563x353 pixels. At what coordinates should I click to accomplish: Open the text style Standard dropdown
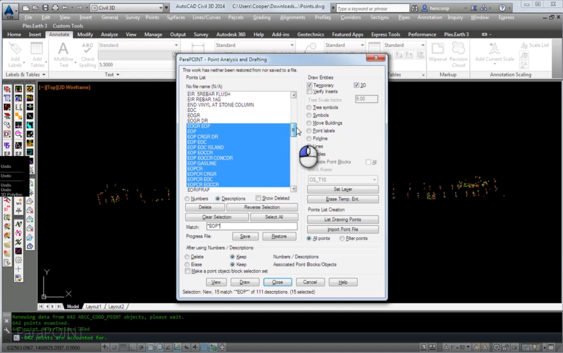click(x=176, y=45)
